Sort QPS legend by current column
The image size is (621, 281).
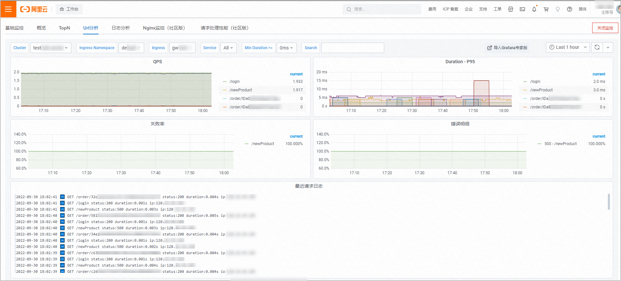click(x=296, y=74)
